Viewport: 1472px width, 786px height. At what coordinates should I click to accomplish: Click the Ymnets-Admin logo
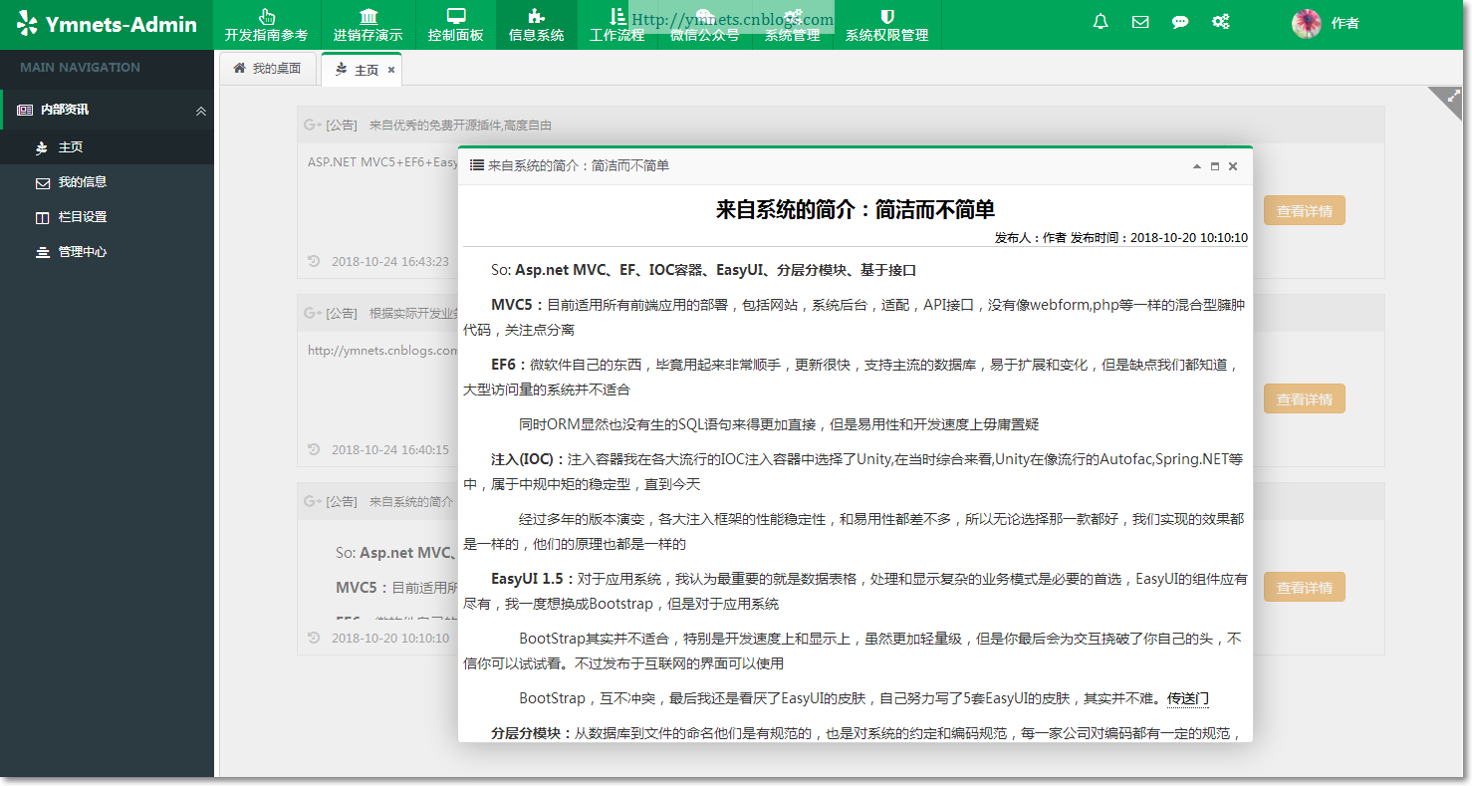point(107,25)
